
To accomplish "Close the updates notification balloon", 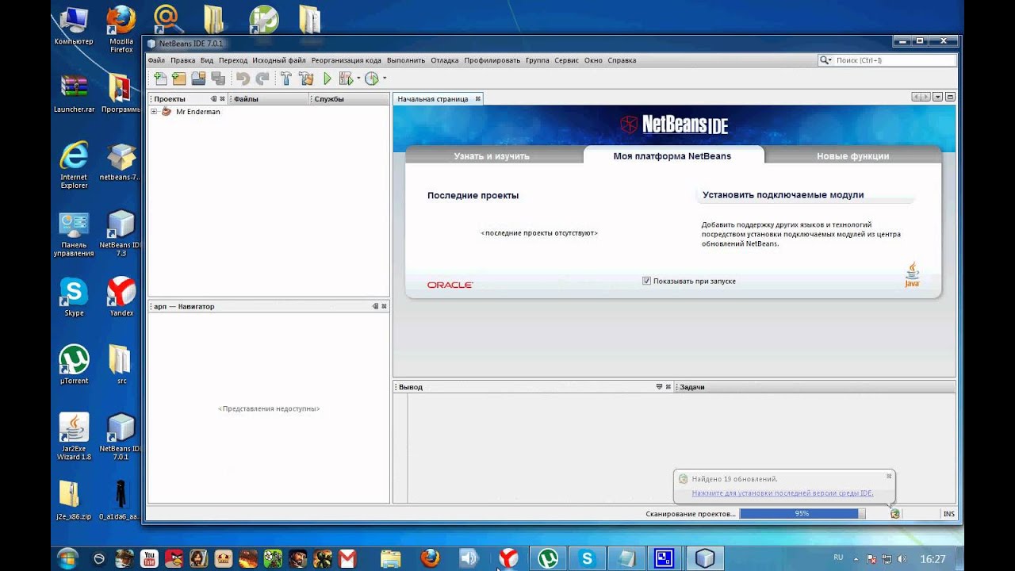I will tap(889, 476).
